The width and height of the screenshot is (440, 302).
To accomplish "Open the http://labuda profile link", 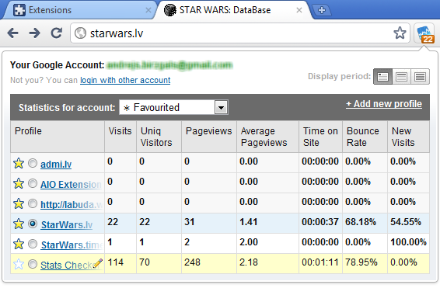I will pos(72,204).
